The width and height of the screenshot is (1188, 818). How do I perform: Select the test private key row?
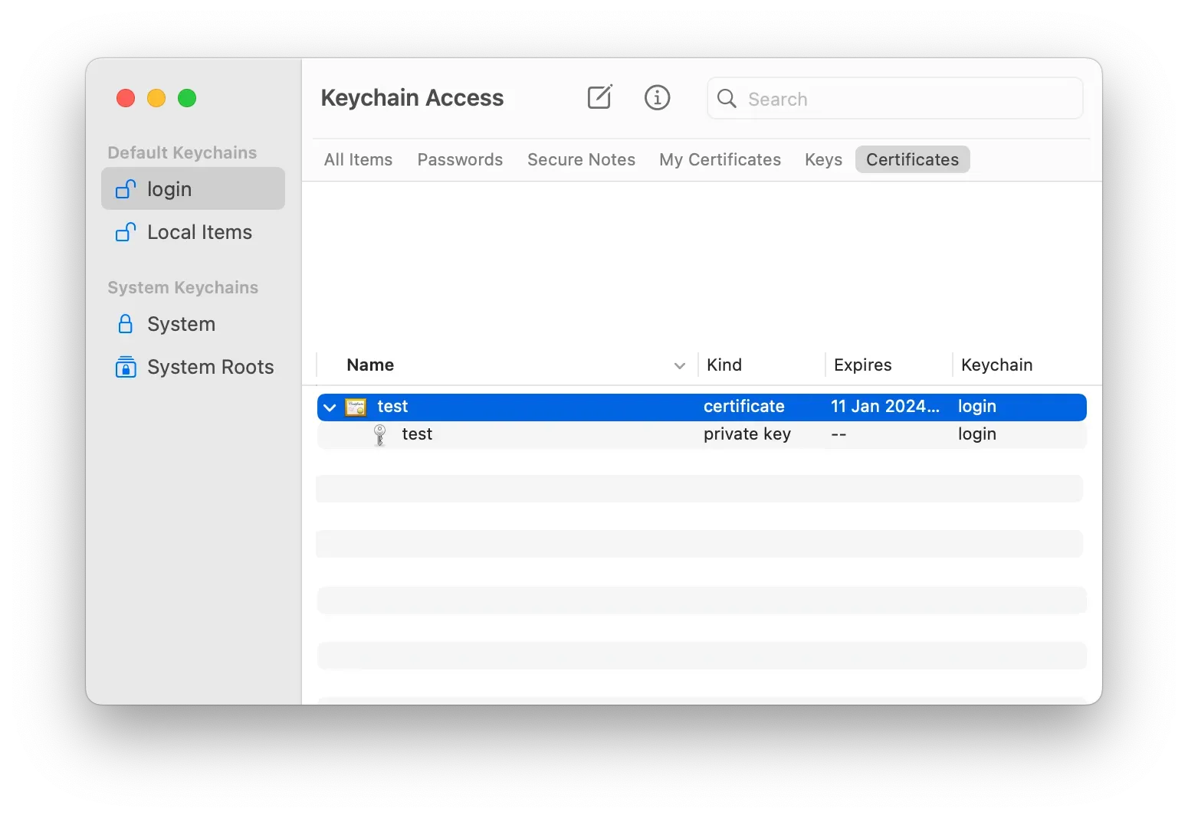coord(537,434)
